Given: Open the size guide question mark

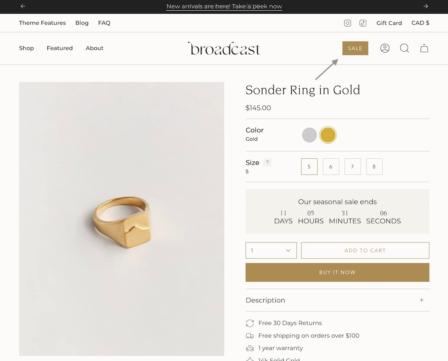Looking at the screenshot, I should 267,162.
